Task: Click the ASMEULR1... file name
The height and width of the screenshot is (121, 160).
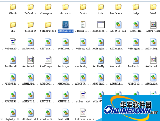Action: (x=118, y=84)
